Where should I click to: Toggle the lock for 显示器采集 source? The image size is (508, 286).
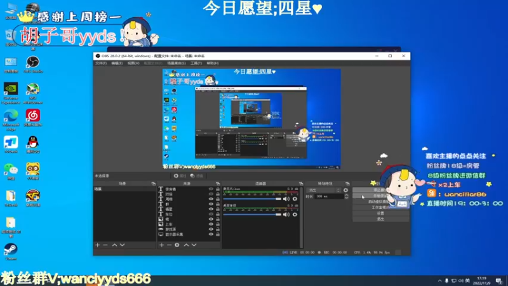point(218,234)
